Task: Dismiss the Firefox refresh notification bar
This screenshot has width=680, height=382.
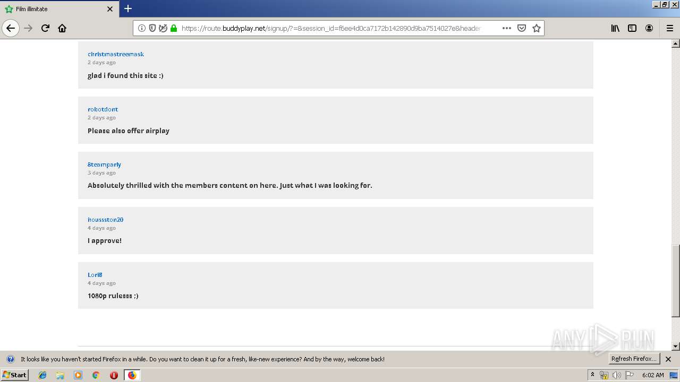Action: pos(668,359)
